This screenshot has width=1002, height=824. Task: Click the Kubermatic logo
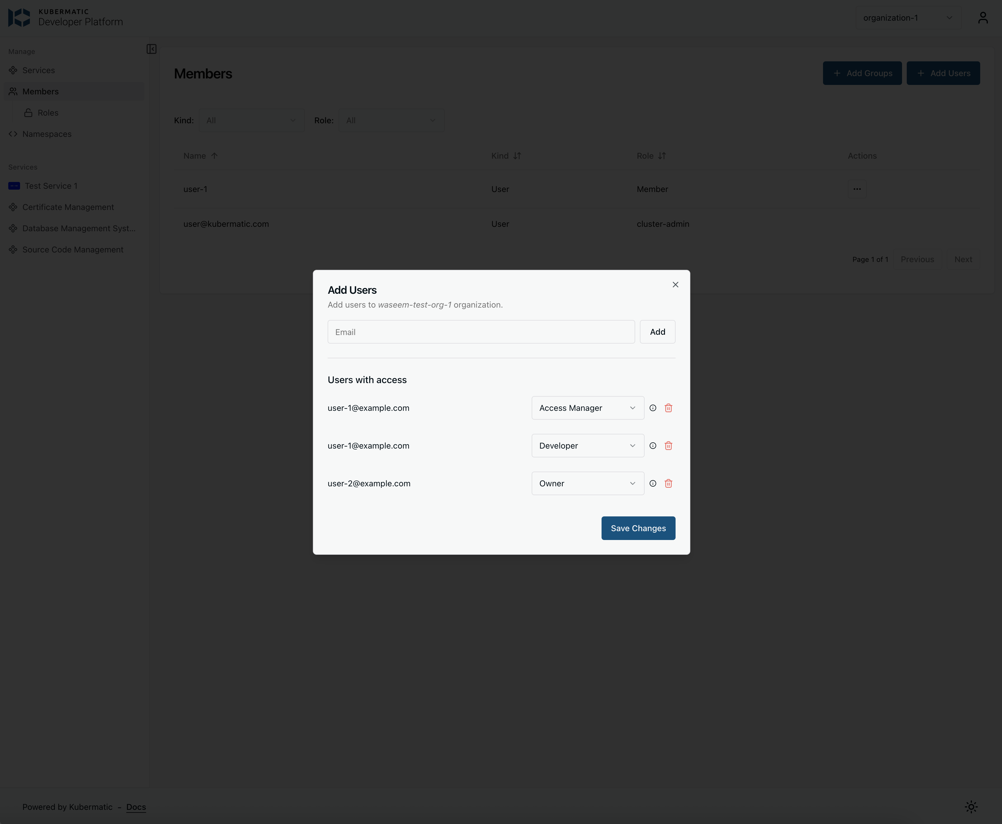19,17
